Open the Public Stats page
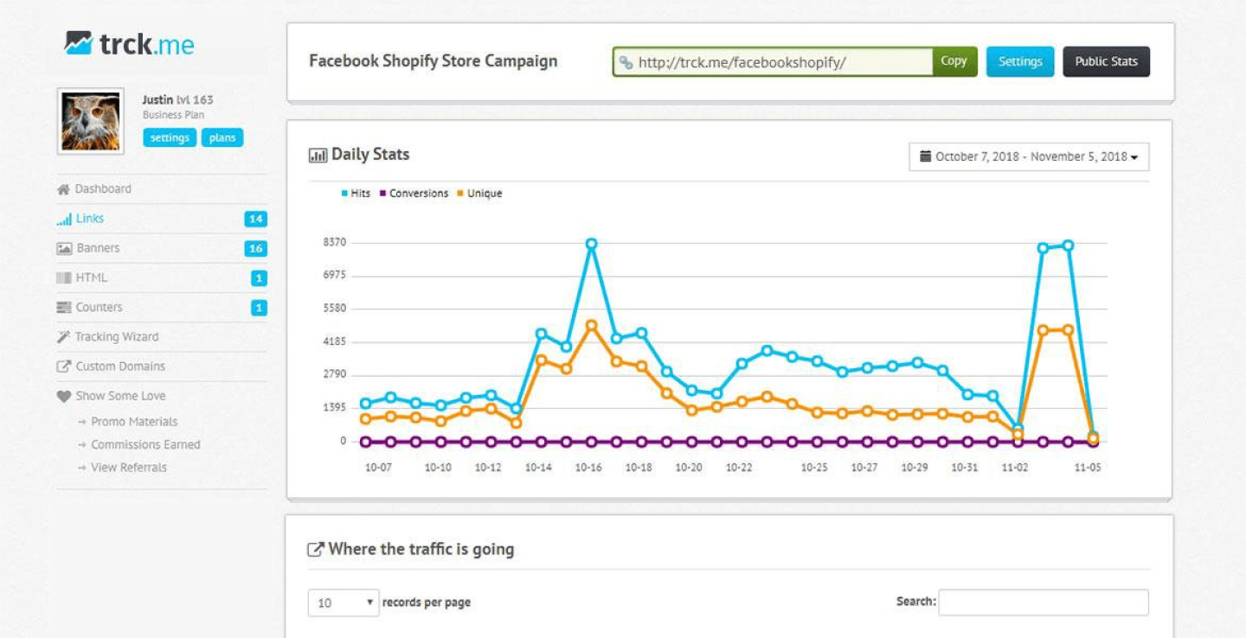Image resolution: width=1246 pixels, height=638 pixels. 1106,62
